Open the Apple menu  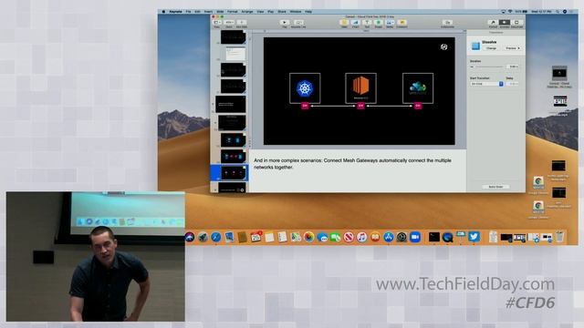click(x=163, y=12)
